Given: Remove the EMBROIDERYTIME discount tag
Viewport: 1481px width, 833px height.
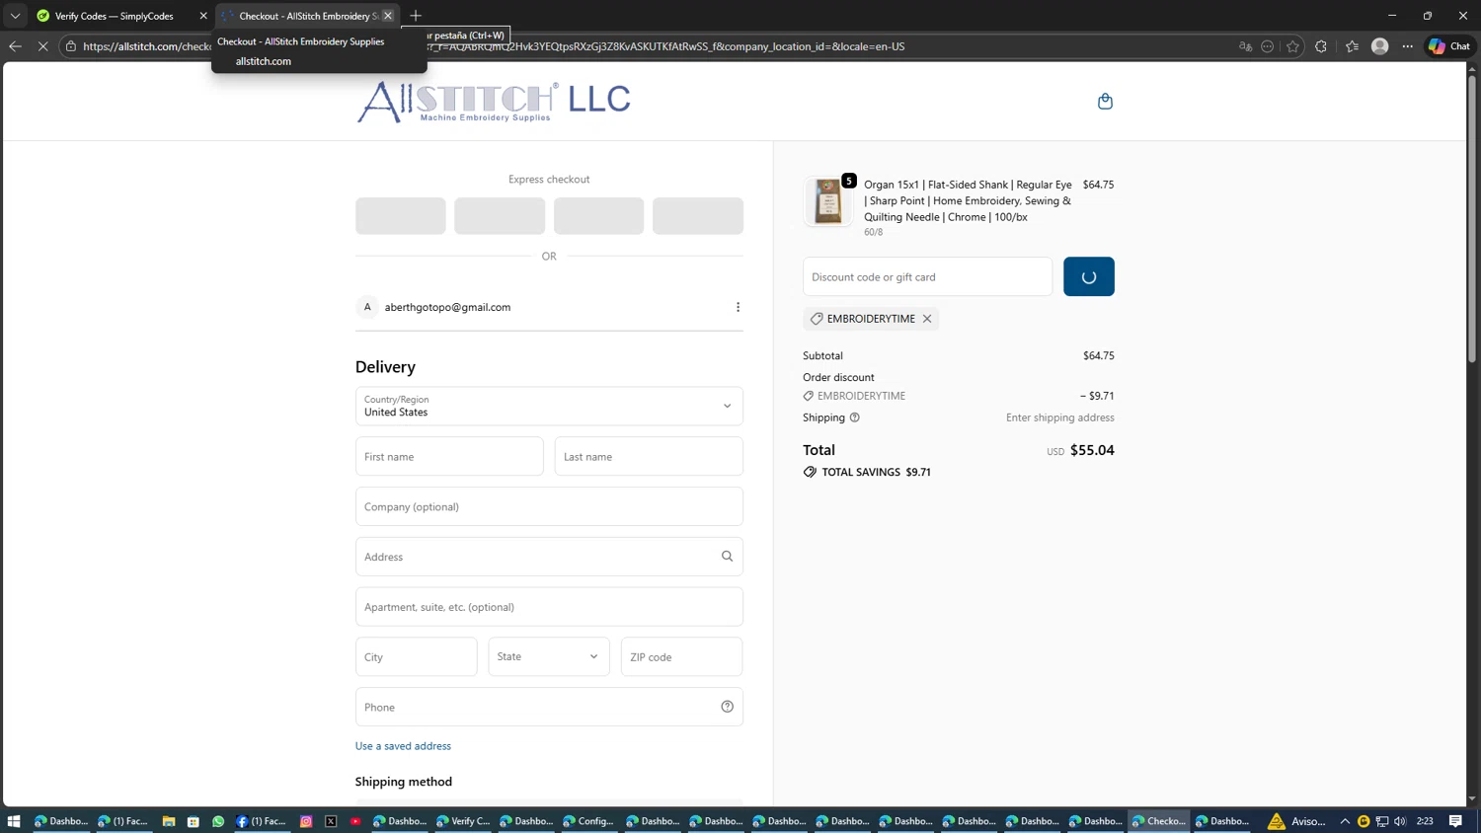Looking at the screenshot, I should [x=927, y=319].
